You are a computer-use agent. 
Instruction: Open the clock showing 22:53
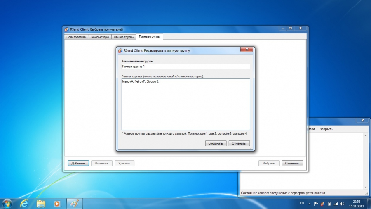tap(356, 204)
